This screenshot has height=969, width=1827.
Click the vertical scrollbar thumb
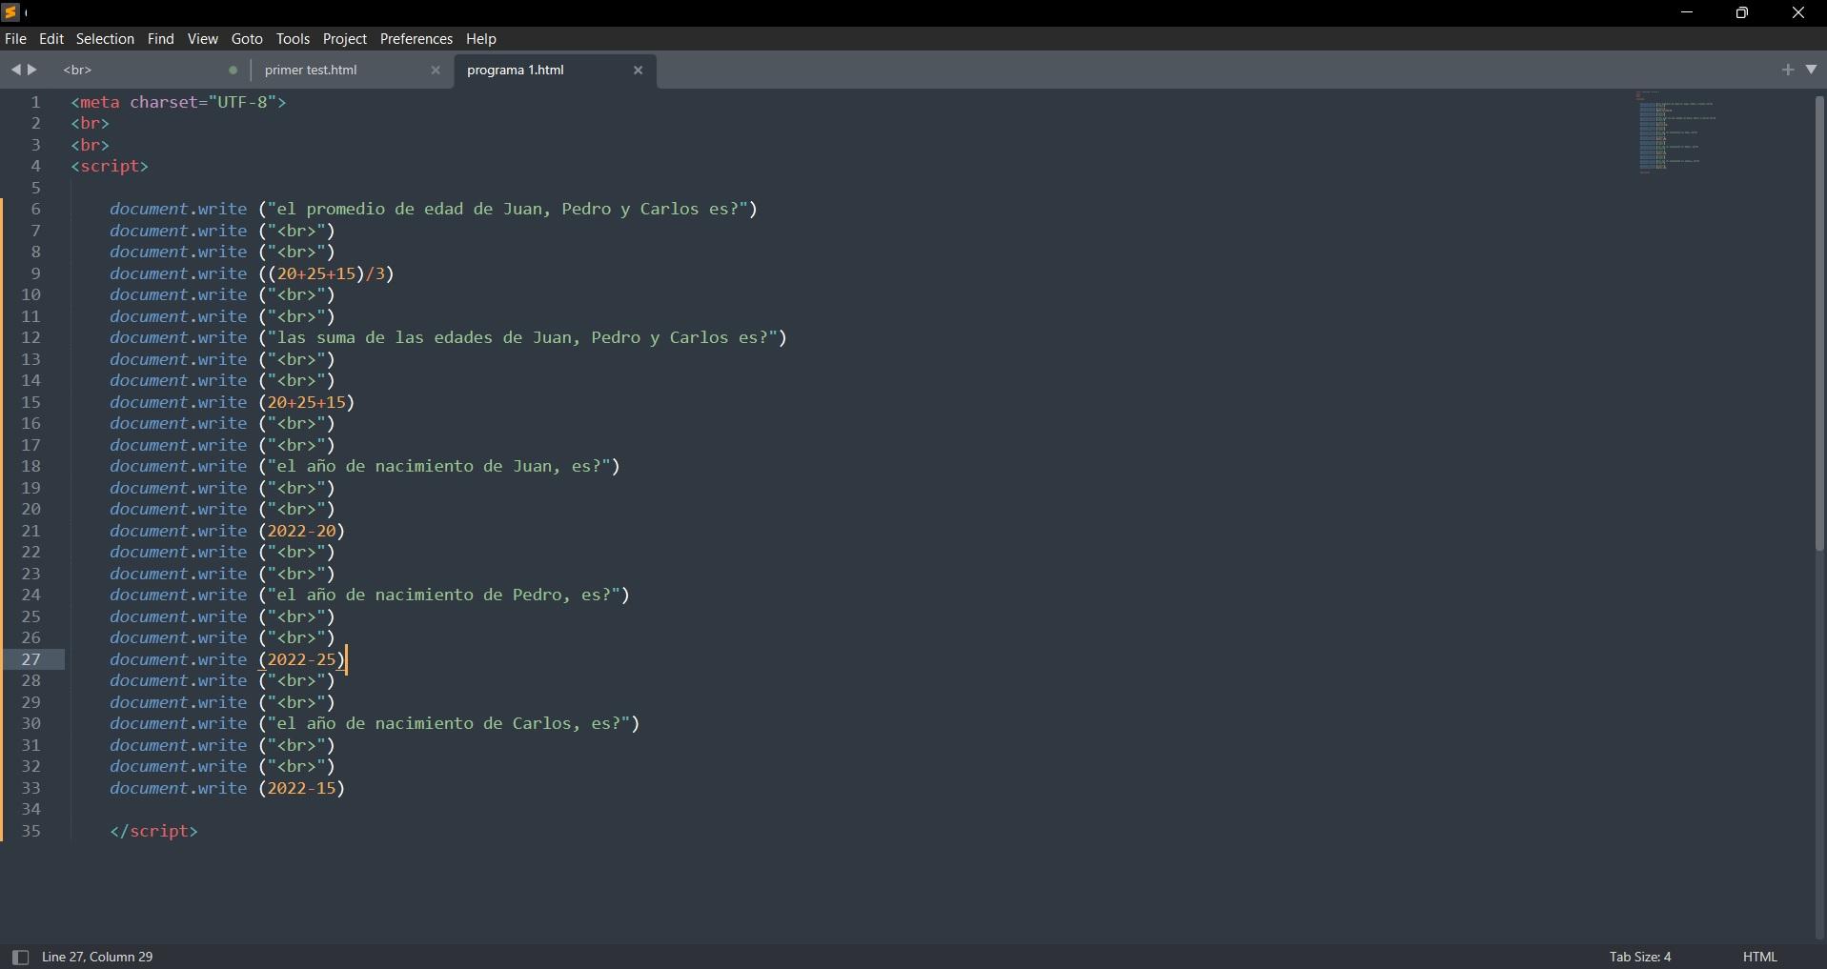[1819, 324]
